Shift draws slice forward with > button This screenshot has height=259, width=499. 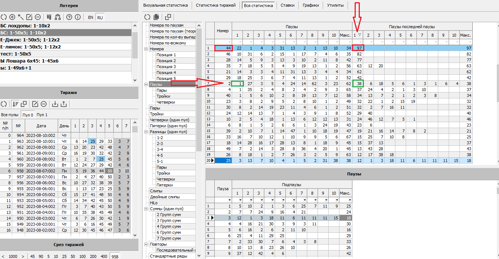tap(23, 256)
